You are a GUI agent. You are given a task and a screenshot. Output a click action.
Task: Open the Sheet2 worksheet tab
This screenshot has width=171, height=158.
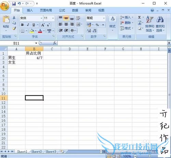(x=37, y=152)
